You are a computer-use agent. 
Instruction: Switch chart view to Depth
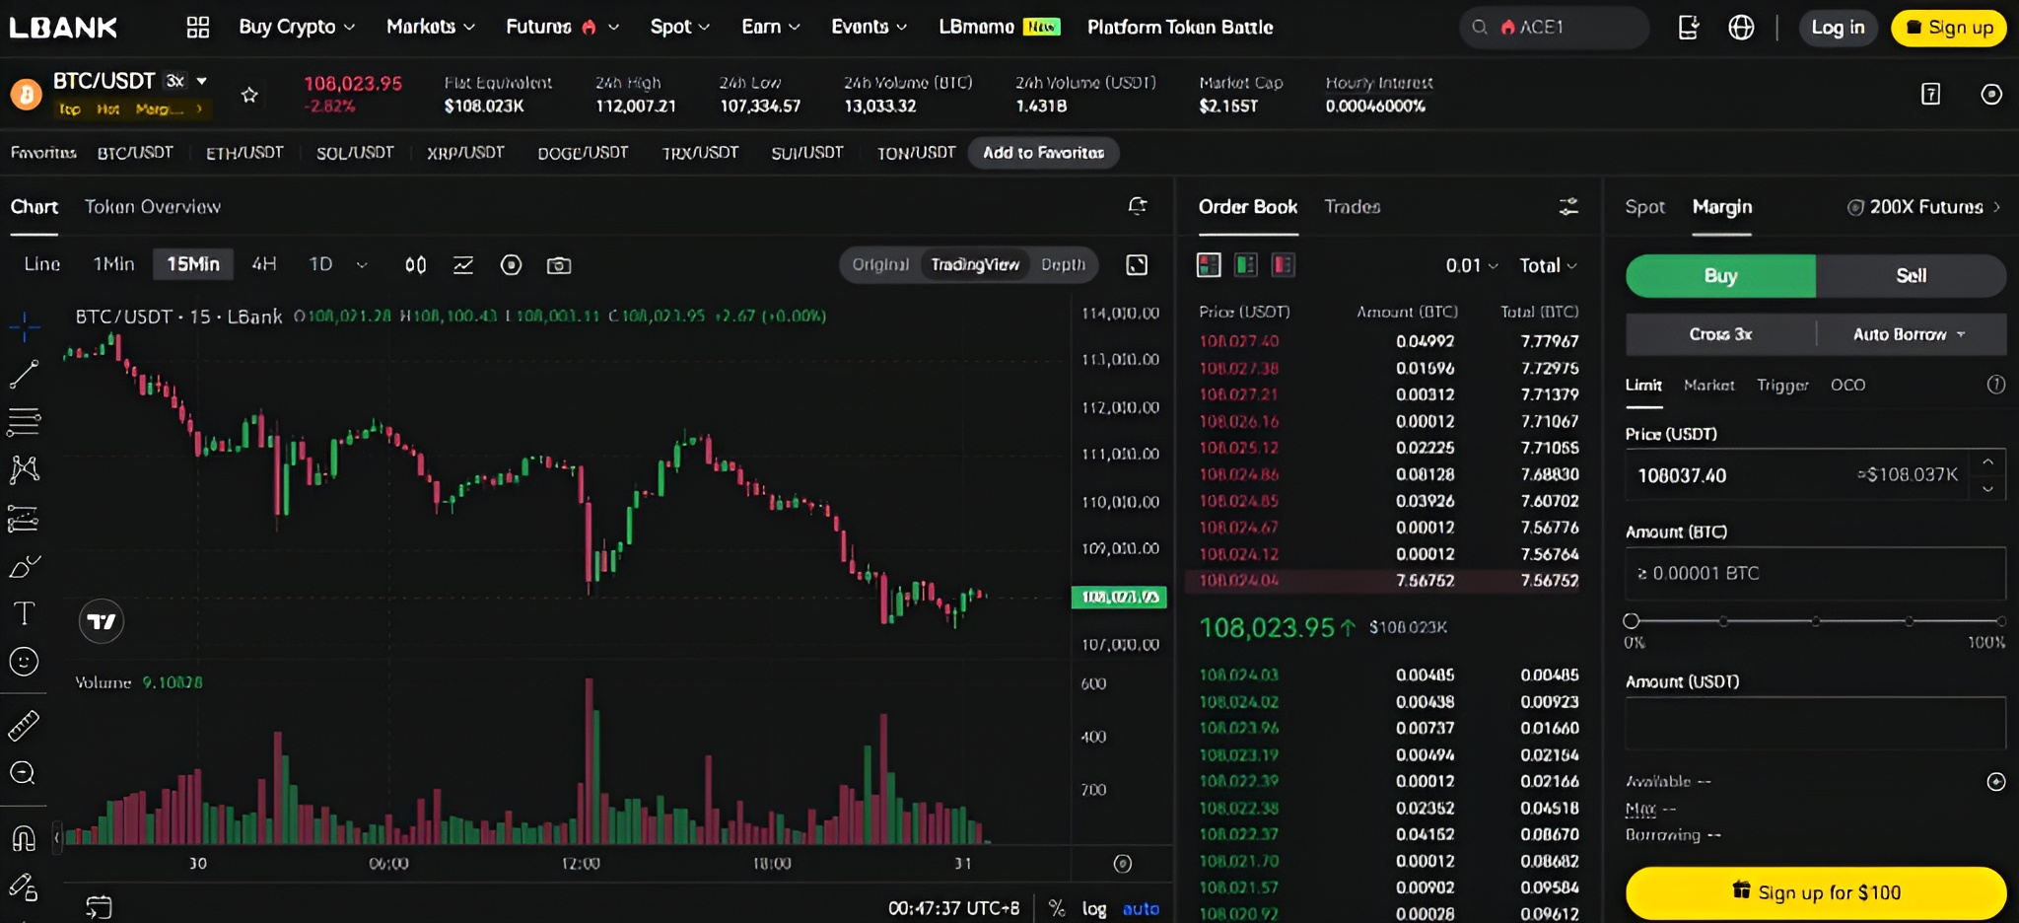1063,264
